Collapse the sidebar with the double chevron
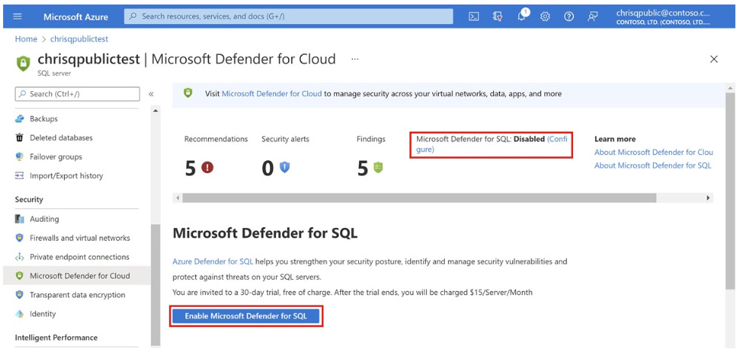The height and width of the screenshot is (355, 739). coord(152,94)
